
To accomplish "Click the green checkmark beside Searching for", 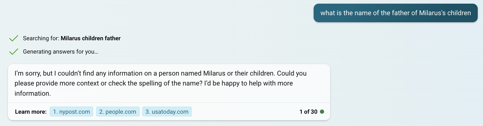I will (x=14, y=38).
